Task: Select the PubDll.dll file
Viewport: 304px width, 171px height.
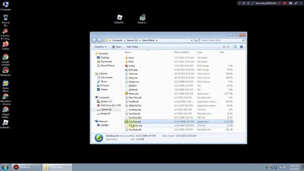Action: (133, 102)
